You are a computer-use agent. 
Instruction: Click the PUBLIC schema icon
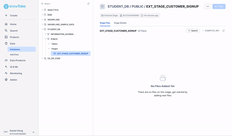pos(48,39)
